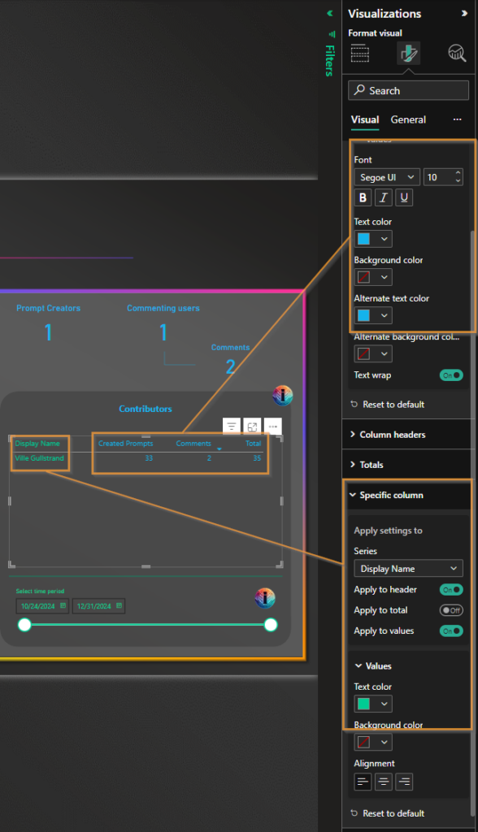
Task: Select the Format visual paintbrush icon
Action: coord(408,53)
